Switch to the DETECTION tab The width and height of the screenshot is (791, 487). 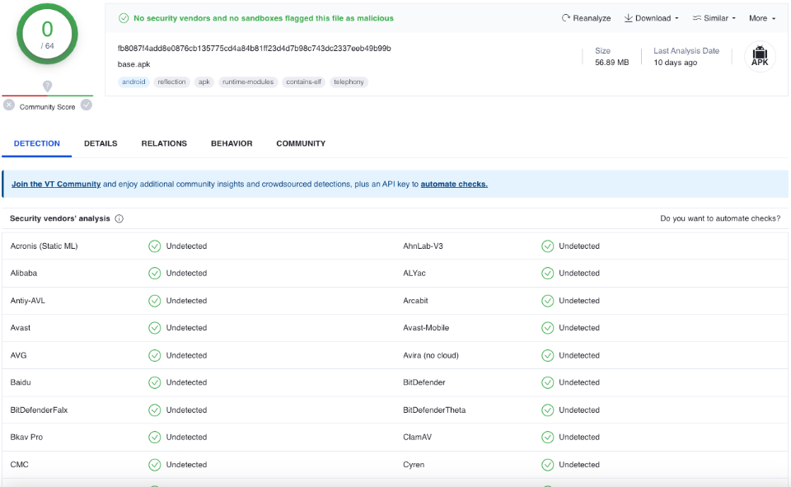37,143
